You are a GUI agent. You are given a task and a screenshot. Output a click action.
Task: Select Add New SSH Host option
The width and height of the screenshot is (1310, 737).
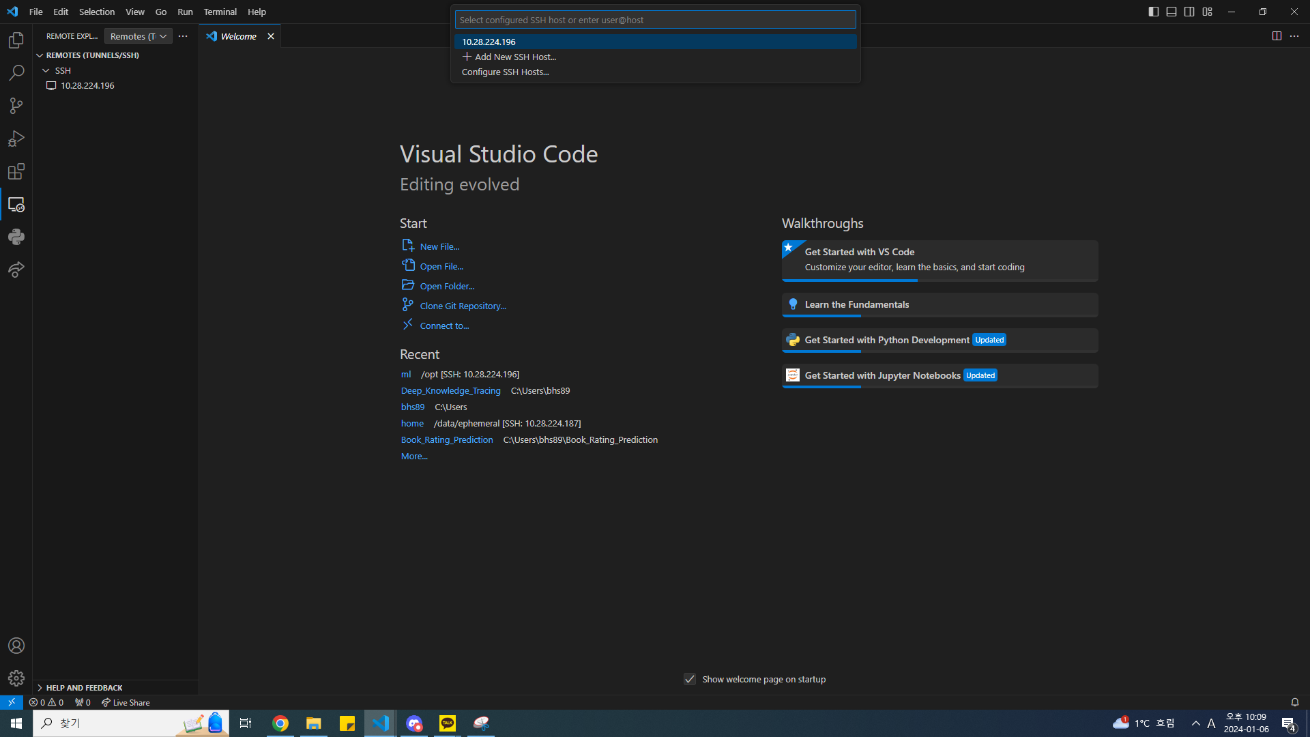coord(515,57)
